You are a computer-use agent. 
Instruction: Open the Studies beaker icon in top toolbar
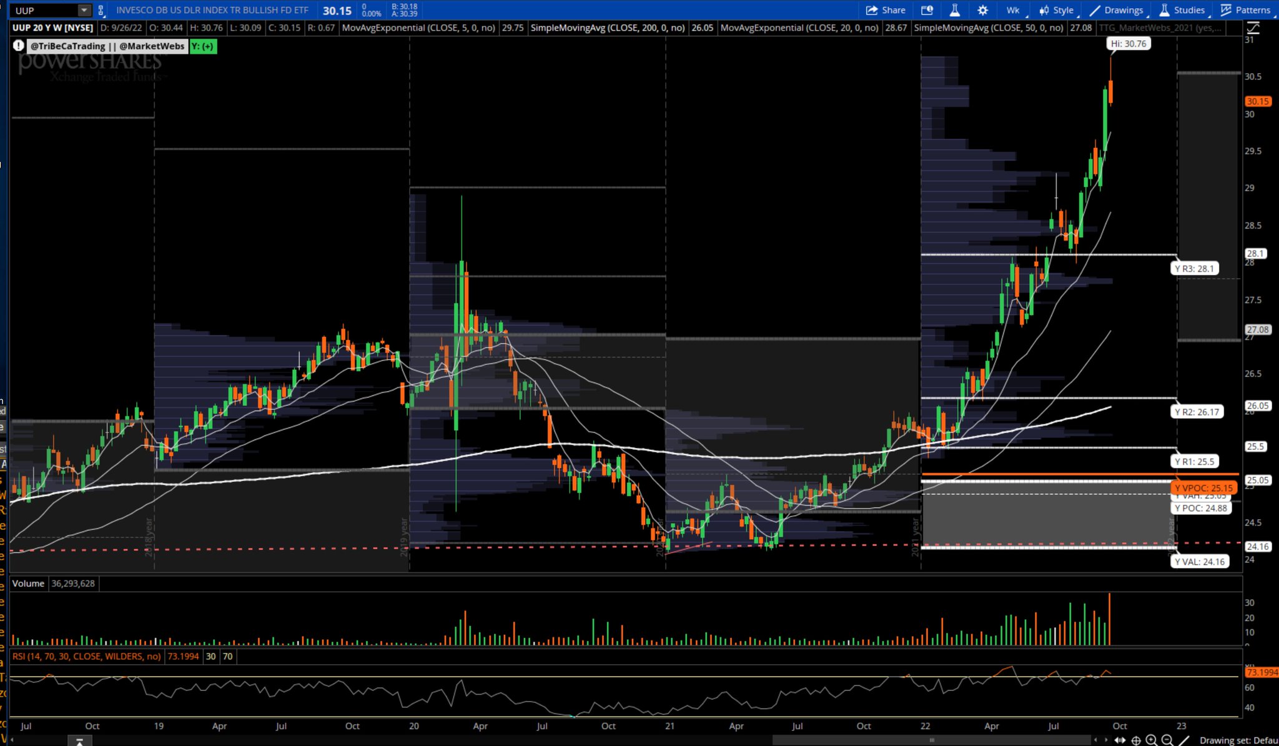pos(954,10)
